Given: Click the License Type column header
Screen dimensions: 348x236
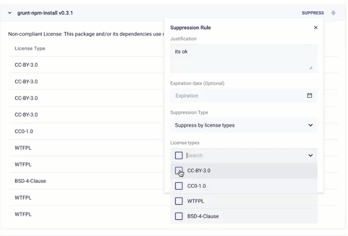Looking at the screenshot, I should point(30,48).
